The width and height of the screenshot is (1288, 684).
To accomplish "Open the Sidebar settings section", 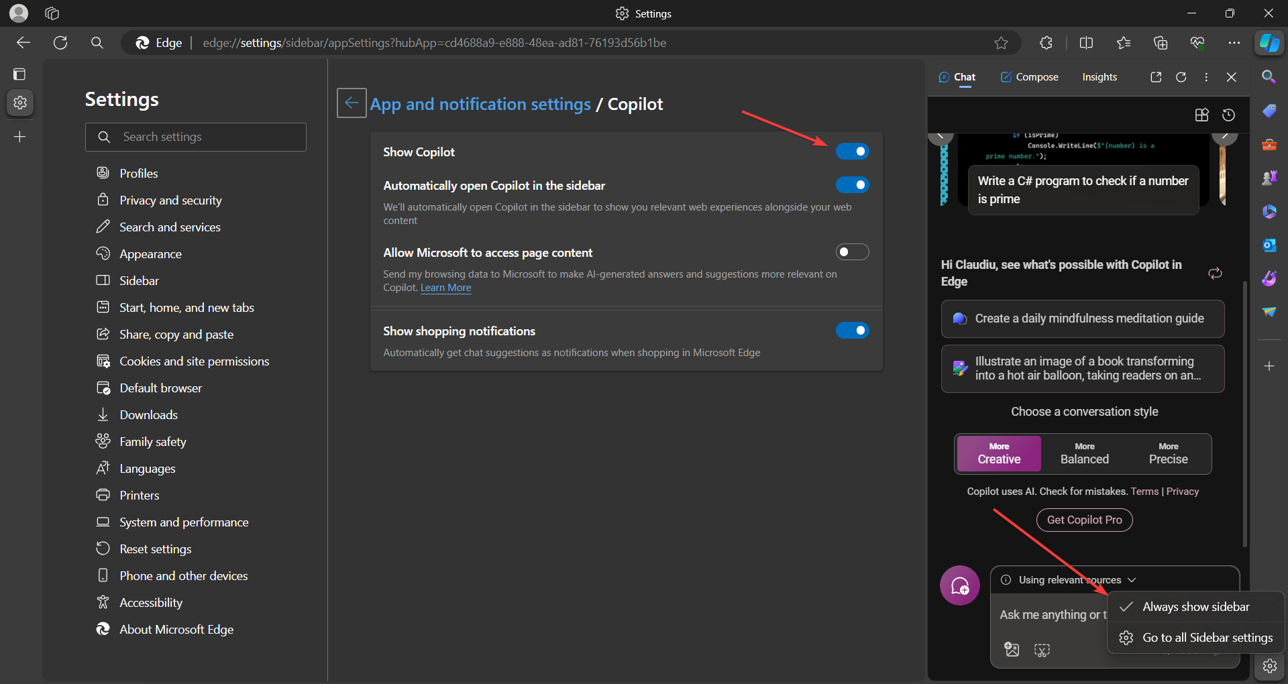I will click(x=139, y=280).
